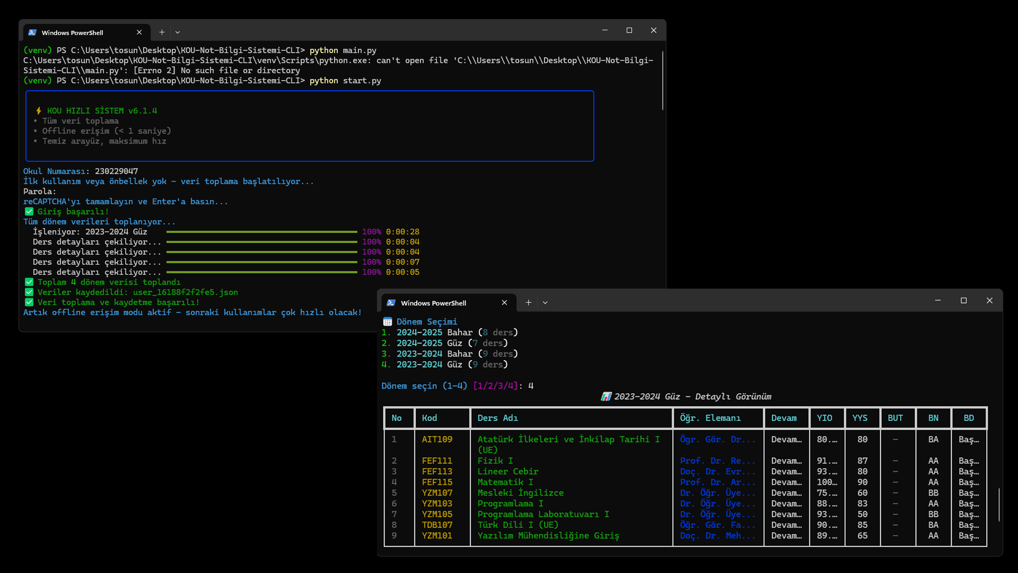
Task: Open a new tab in back PowerShell window
Action: (x=162, y=32)
